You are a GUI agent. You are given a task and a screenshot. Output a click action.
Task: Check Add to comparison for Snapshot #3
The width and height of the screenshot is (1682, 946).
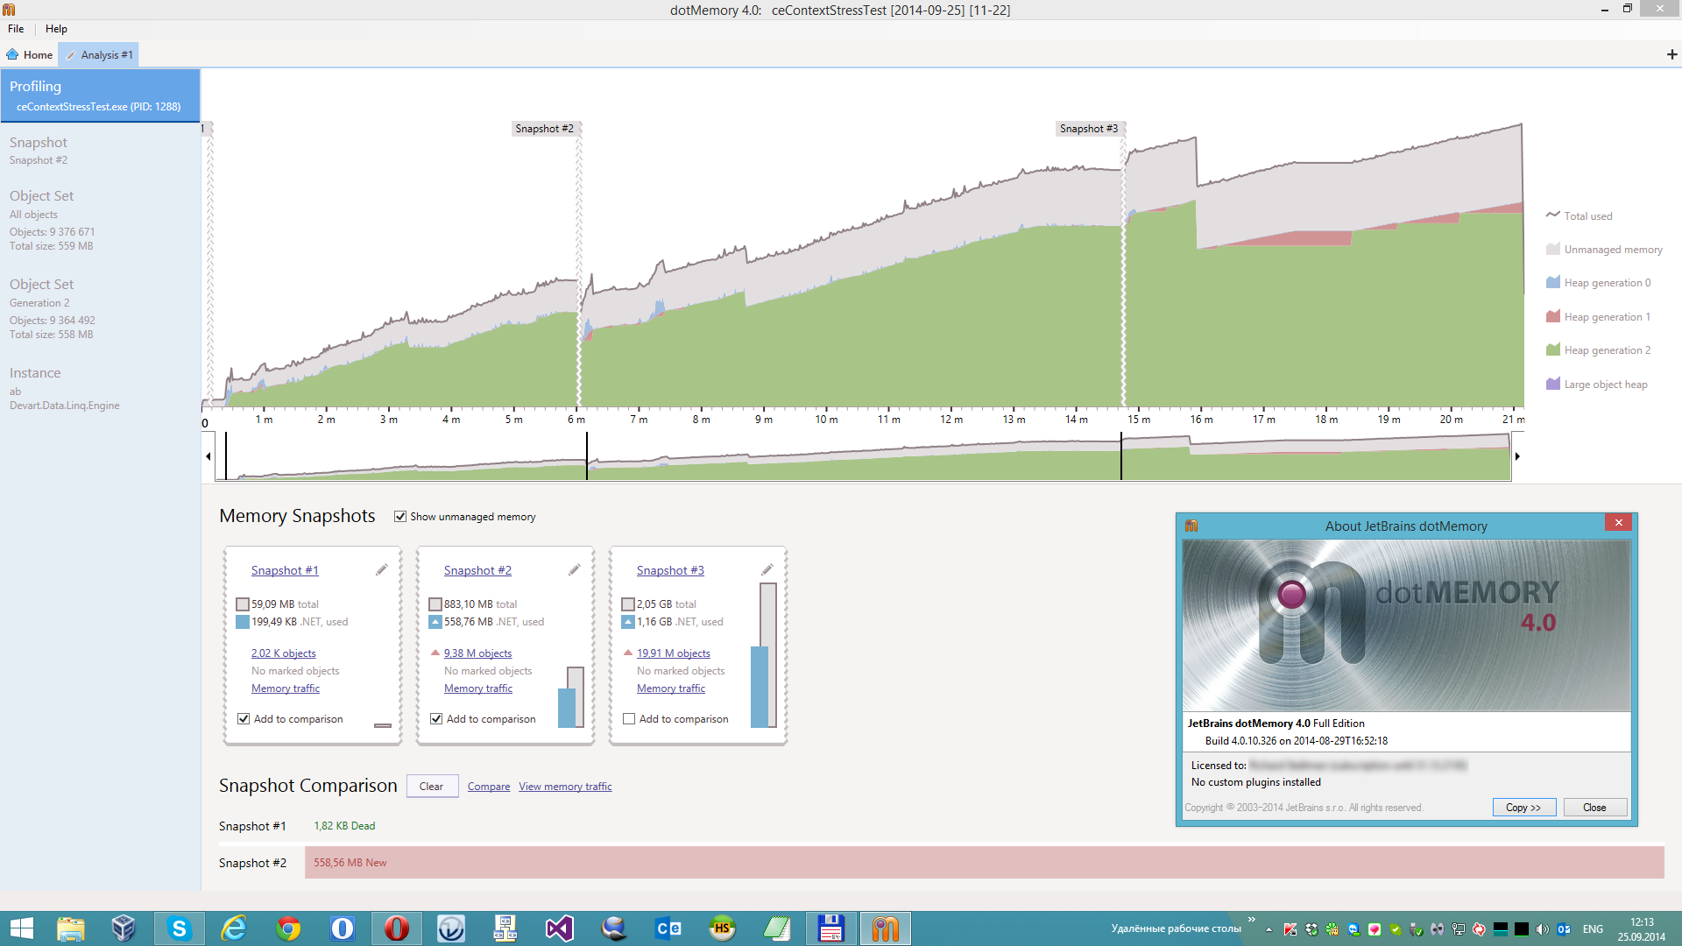pos(629,719)
